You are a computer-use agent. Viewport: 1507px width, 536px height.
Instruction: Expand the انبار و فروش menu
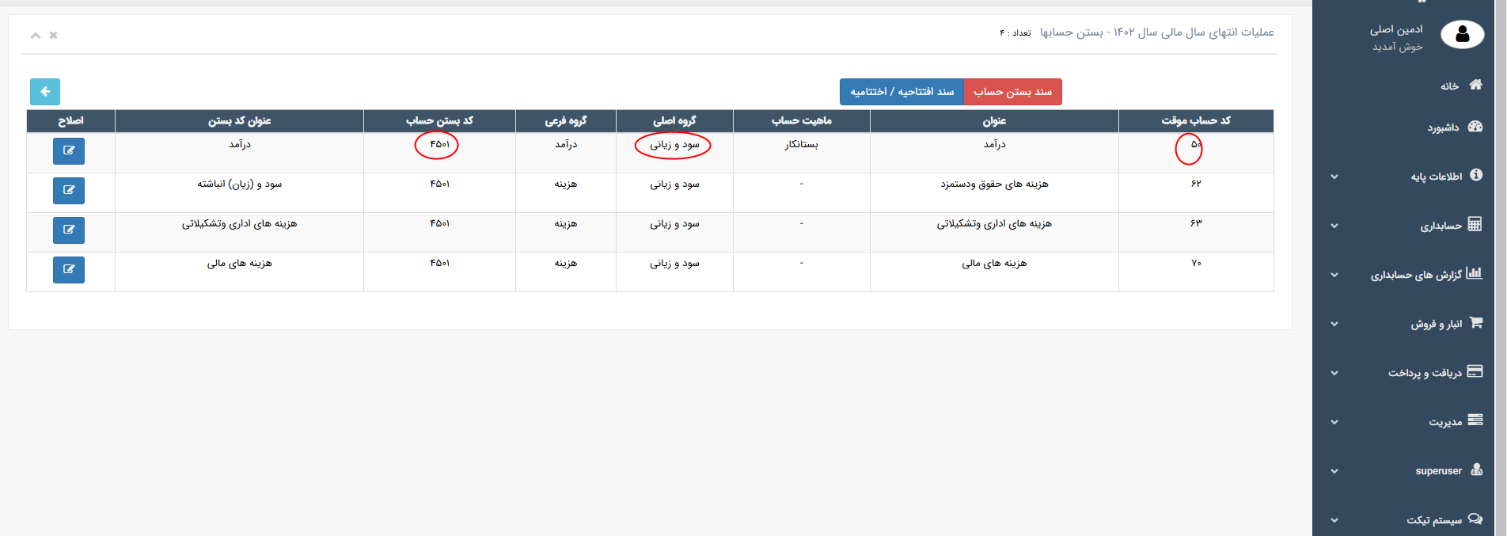pos(1436,324)
